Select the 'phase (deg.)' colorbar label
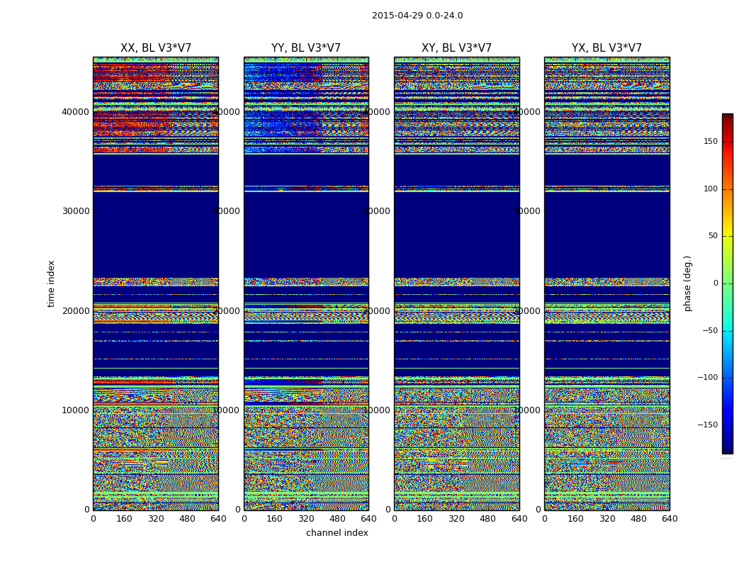The height and width of the screenshot is (567, 744). pyautogui.click(x=687, y=283)
